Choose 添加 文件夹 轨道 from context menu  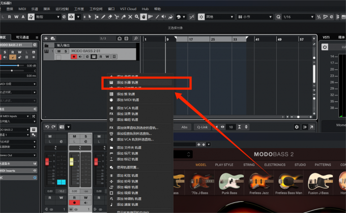140,148
